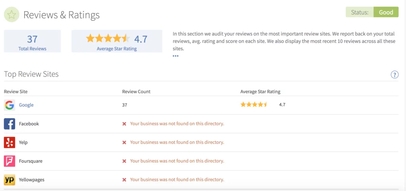Click the 37 Total Reviews box
406x191 pixels.
pos(32,41)
